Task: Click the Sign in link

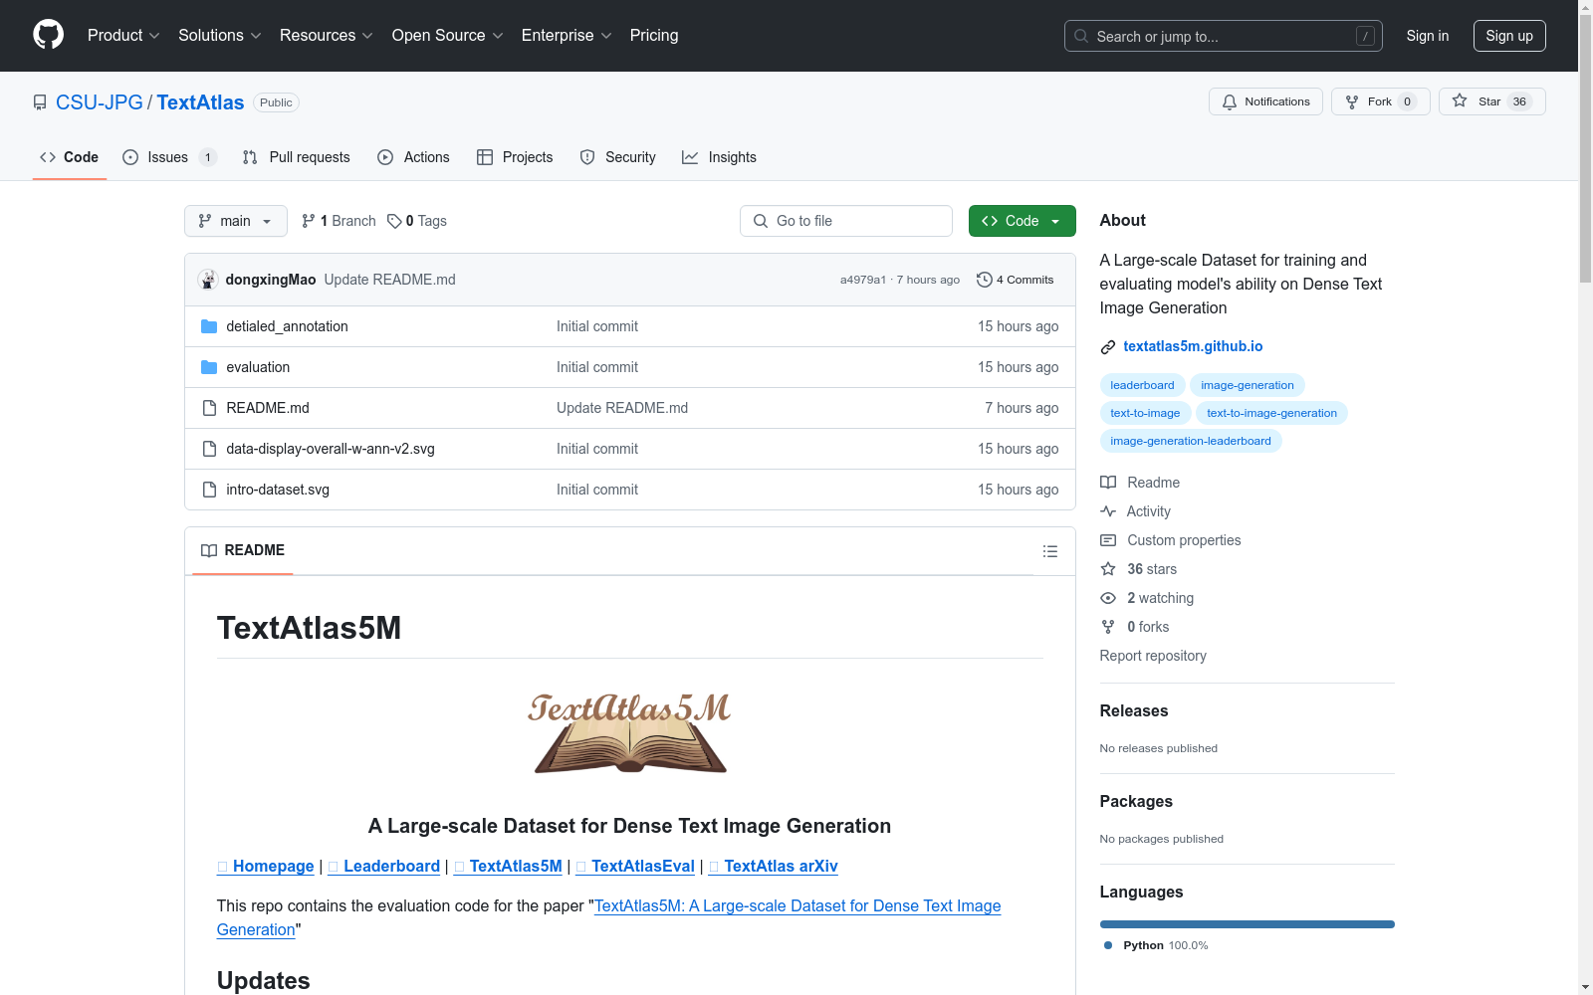Action: coord(1428,36)
